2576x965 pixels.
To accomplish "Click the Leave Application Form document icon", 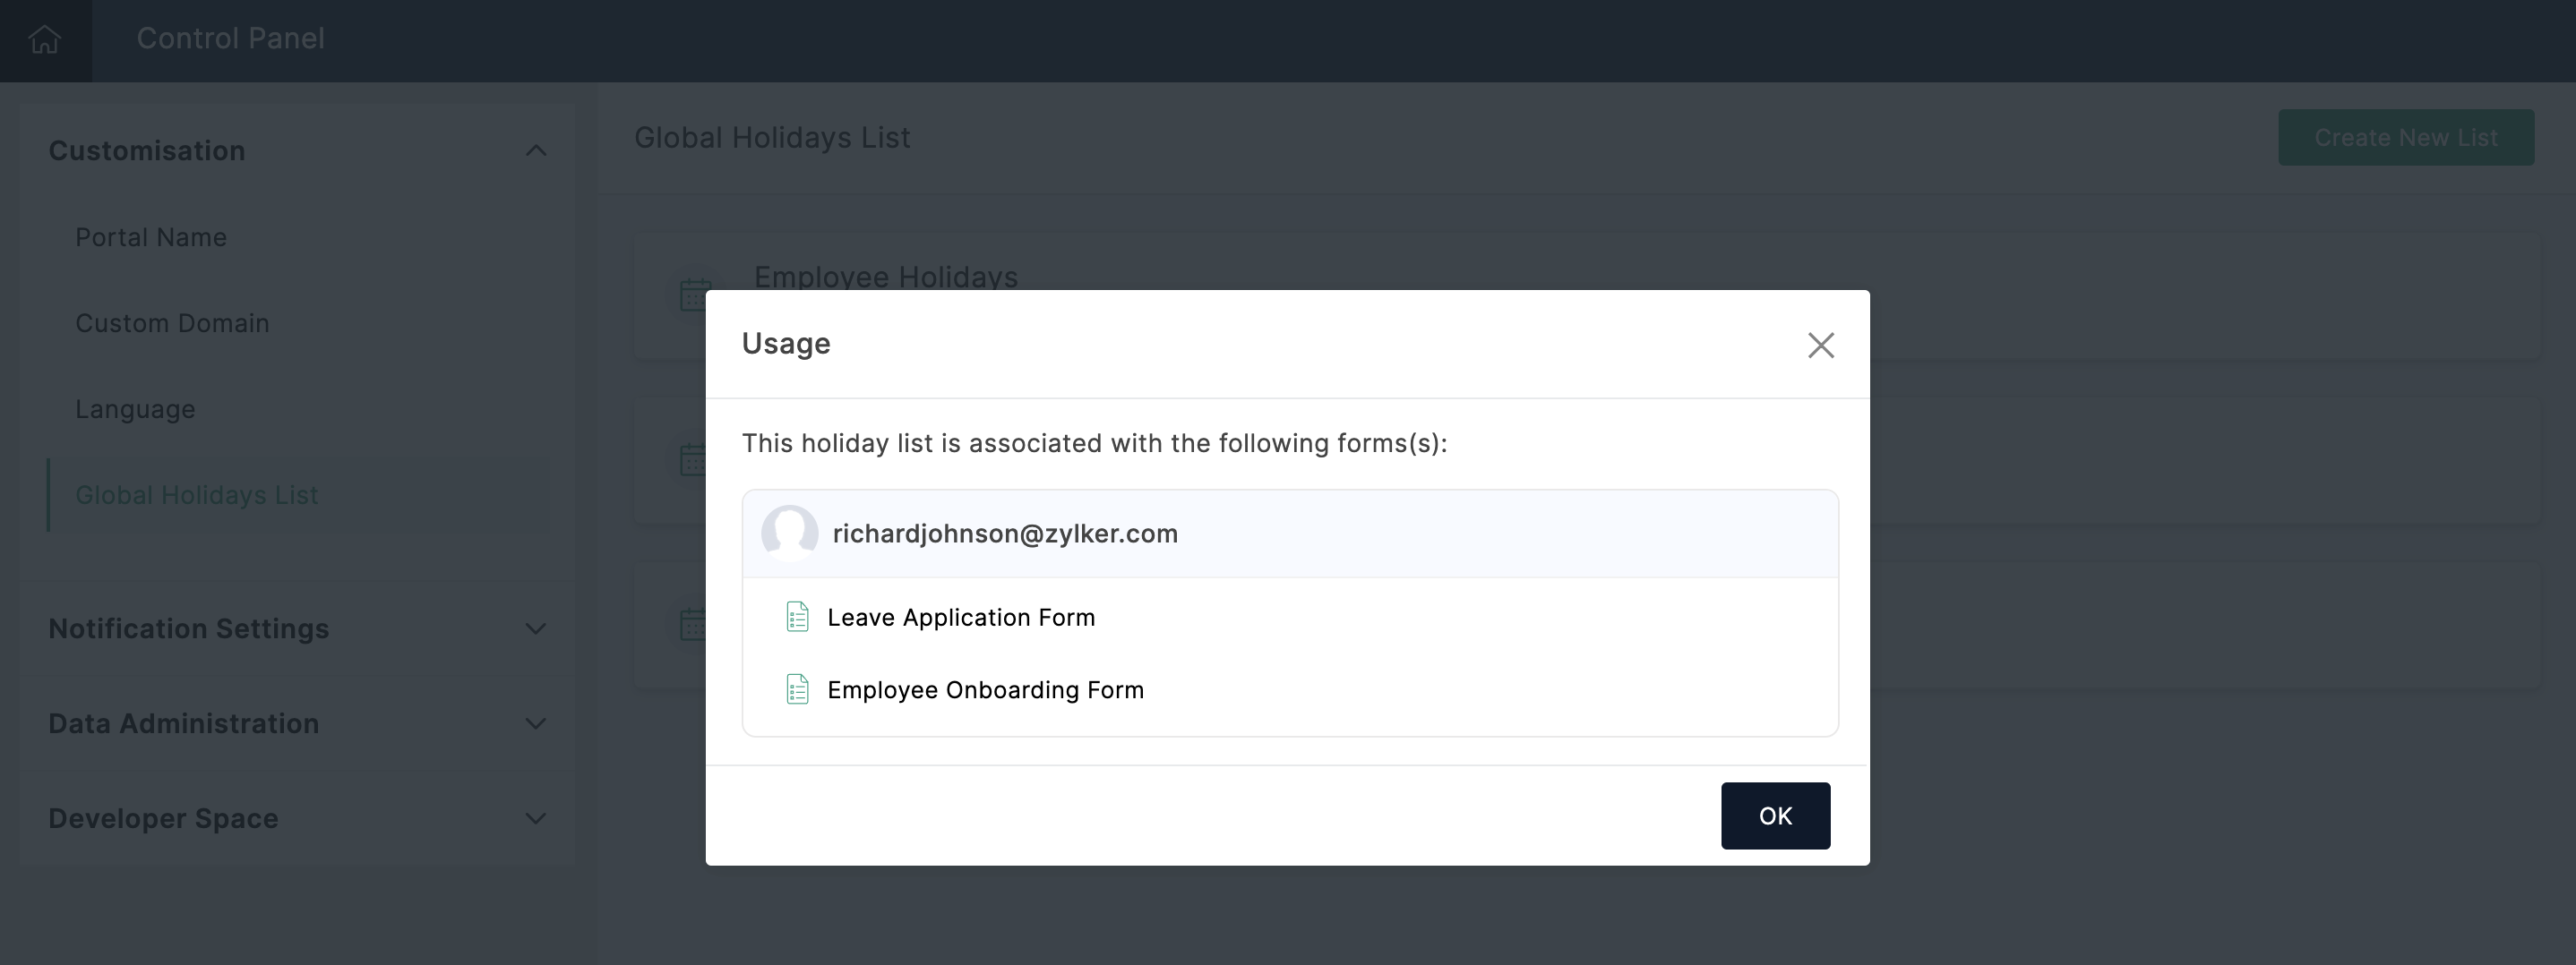I will tap(797, 618).
